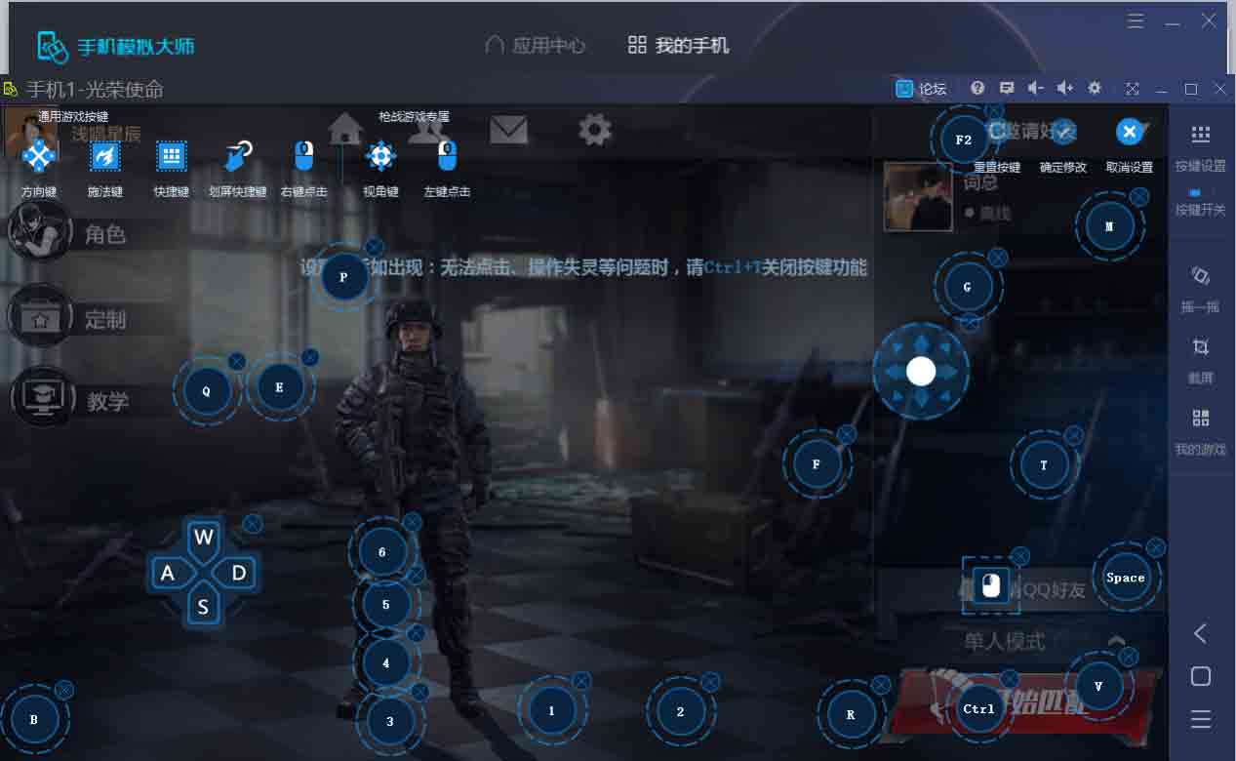1236x761 pixels.
Task: Cancel settings with the 取消设置 X icon
Action: click(x=1129, y=132)
